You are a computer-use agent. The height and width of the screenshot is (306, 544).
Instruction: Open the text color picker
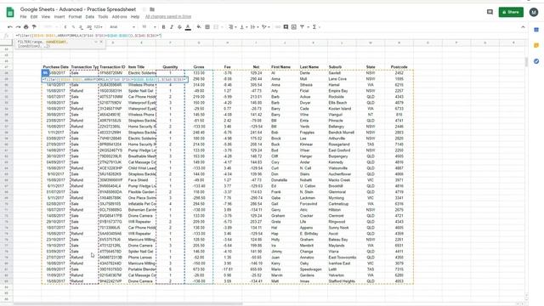click(188, 27)
